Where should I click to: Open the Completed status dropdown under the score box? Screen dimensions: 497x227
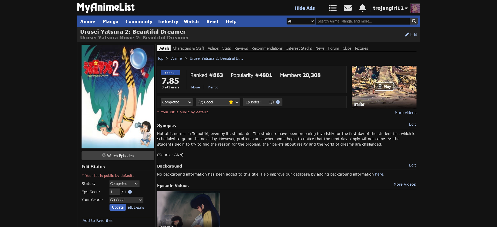point(177,102)
